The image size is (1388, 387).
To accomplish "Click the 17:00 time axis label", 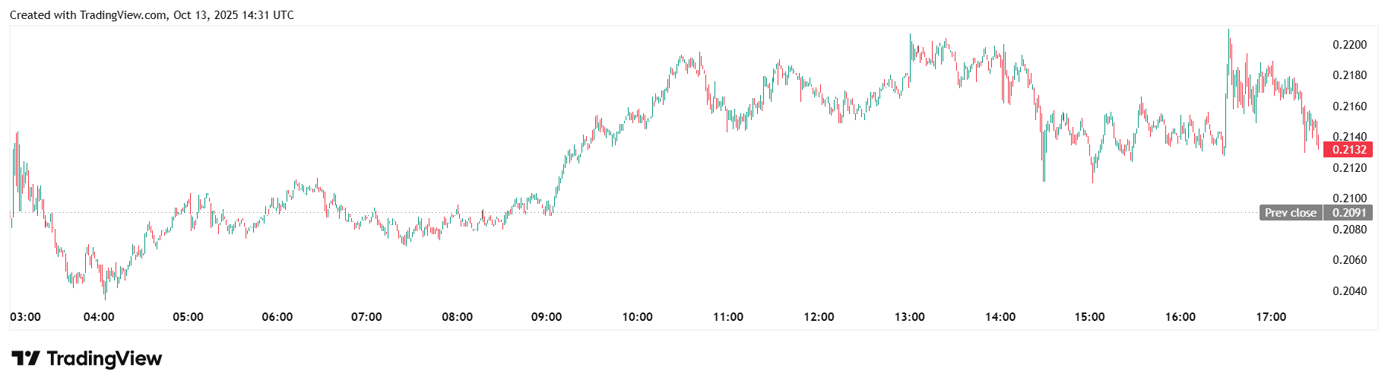I will pyautogui.click(x=1271, y=317).
